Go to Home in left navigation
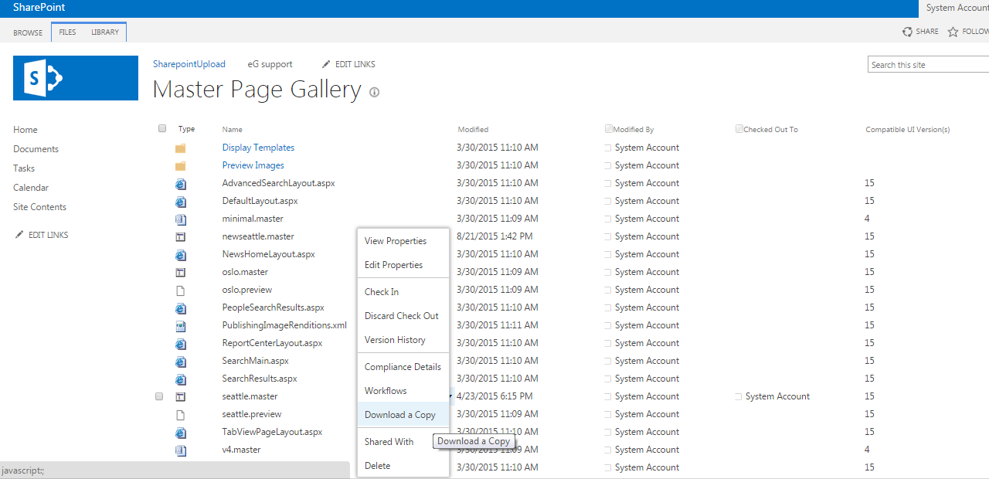989x479 pixels. click(25, 130)
